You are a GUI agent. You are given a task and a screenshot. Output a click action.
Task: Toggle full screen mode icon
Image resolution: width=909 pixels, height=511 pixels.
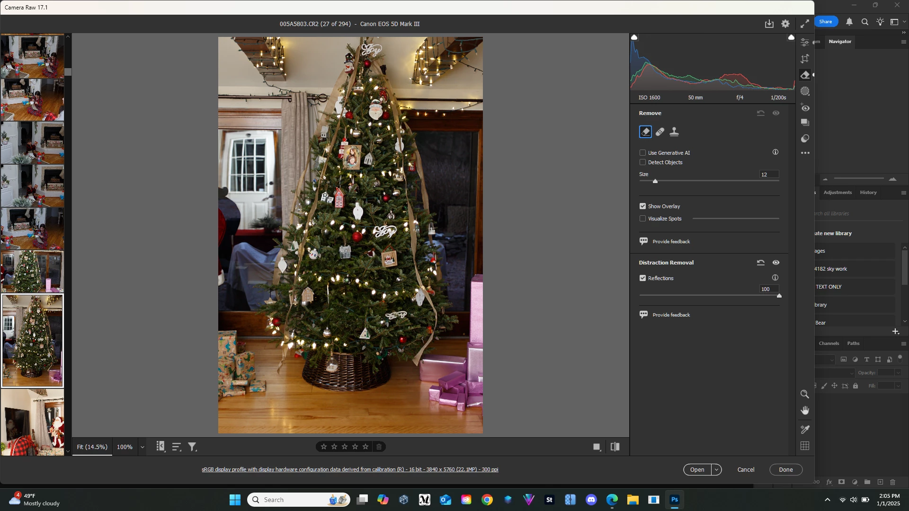(804, 24)
